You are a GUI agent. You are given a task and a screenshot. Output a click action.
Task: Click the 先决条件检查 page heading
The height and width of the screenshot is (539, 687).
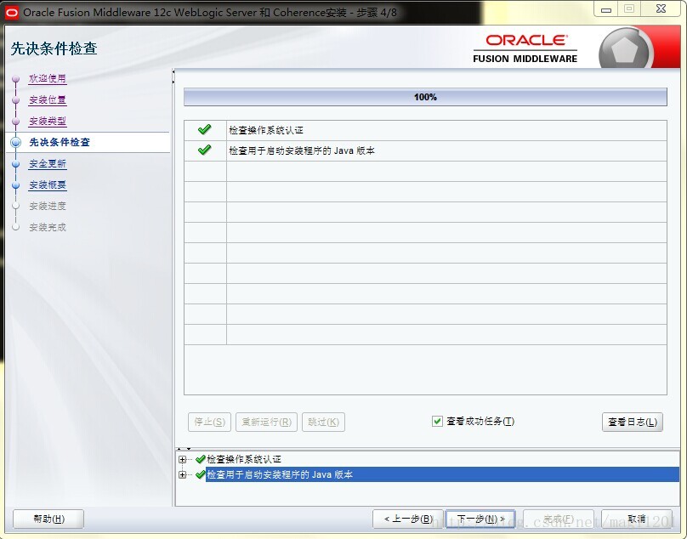pos(54,48)
